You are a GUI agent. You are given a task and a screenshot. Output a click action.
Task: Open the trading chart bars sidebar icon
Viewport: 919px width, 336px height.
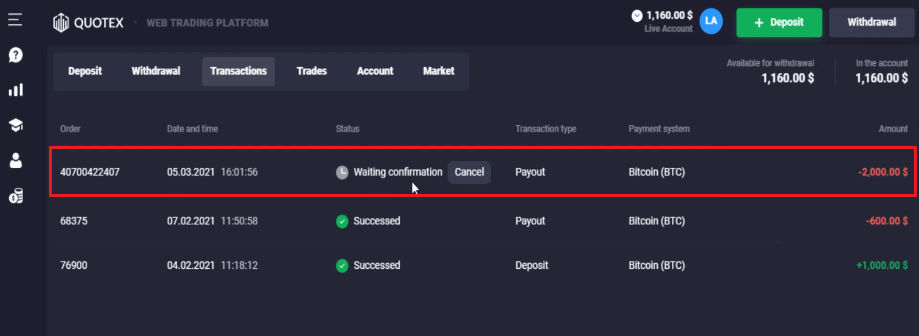(16, 90)
